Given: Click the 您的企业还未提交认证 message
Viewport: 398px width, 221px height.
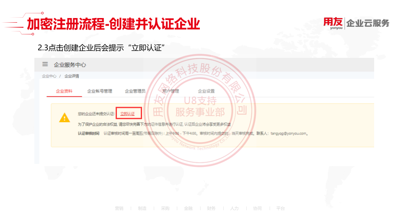Looking at the screenshot, I should [x=96, y=114].
